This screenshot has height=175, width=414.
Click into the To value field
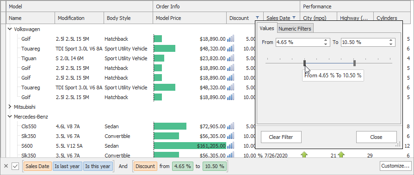point(365,42)
